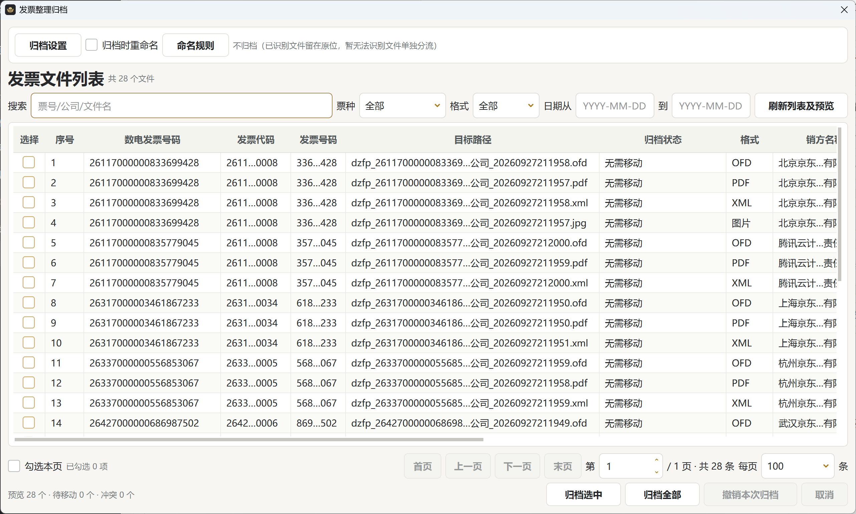
Task: Open the 归档设置 settings
Action: 48,45
